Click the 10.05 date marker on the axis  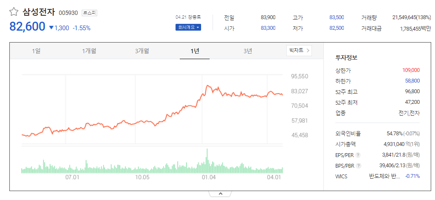pyautogui.click(x=142, y=177)
